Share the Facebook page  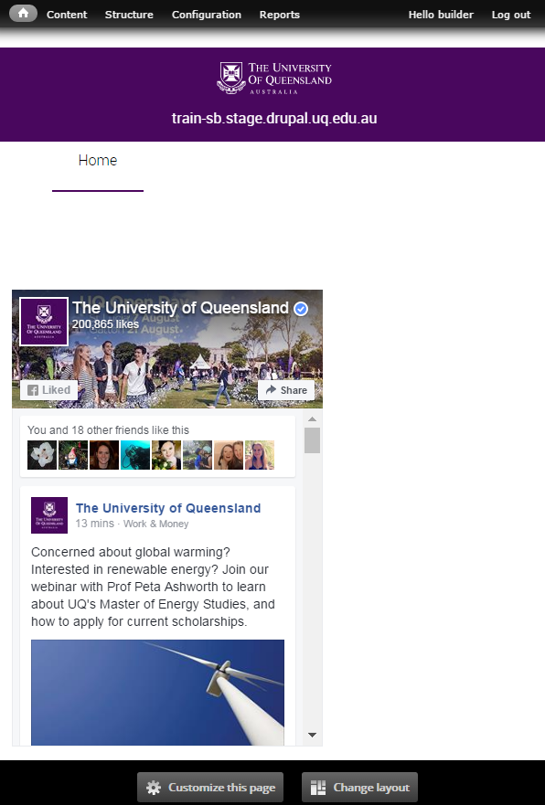pos(286,389)
